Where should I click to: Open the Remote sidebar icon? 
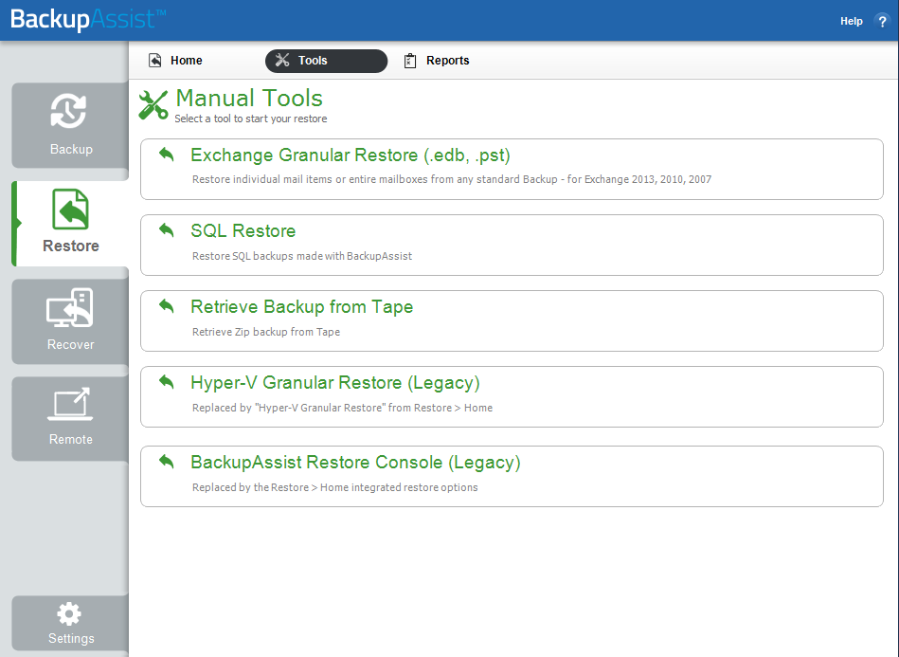[70, 404]
